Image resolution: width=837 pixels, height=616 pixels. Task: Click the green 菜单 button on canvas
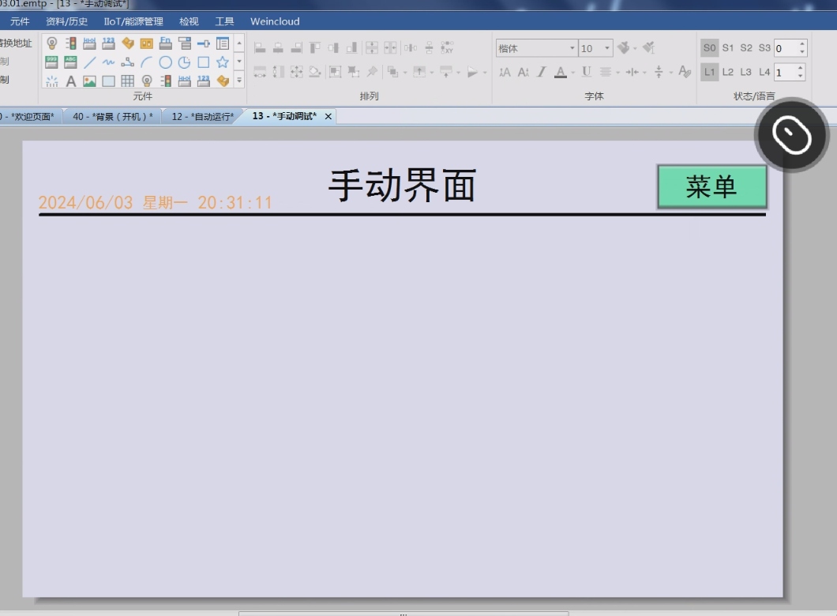pos(711,187)
